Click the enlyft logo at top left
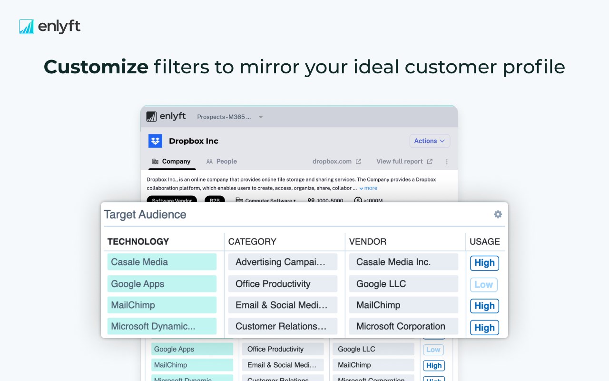The image size is (609, 381). point(49,27)
